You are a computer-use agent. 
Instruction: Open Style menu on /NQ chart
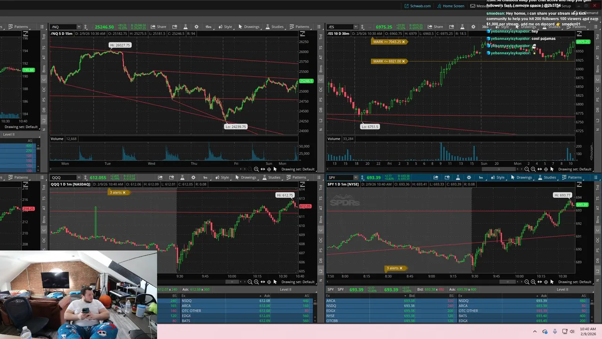click(225, 27)
